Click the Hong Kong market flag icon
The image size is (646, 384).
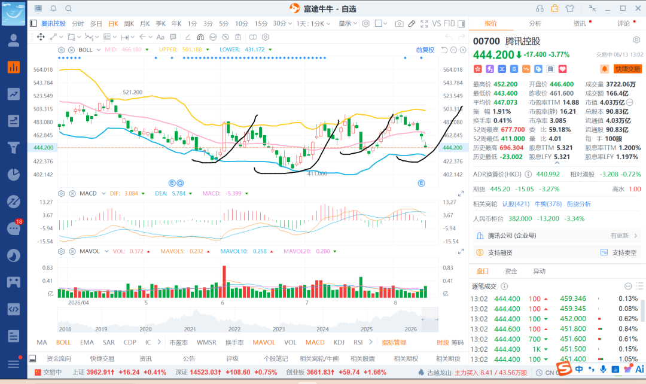pos(477,69)
